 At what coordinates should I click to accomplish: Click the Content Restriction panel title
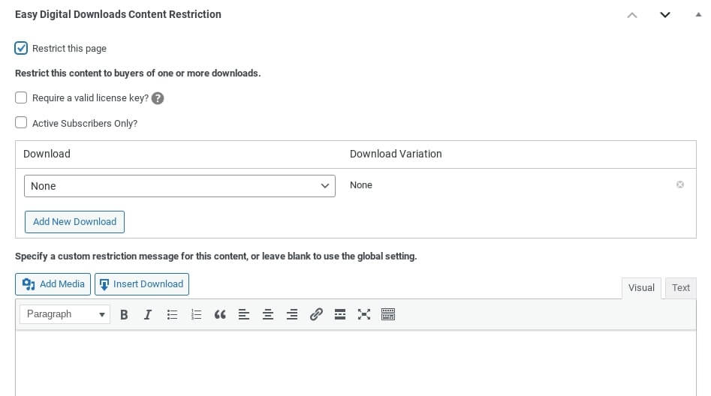[118, 14]
